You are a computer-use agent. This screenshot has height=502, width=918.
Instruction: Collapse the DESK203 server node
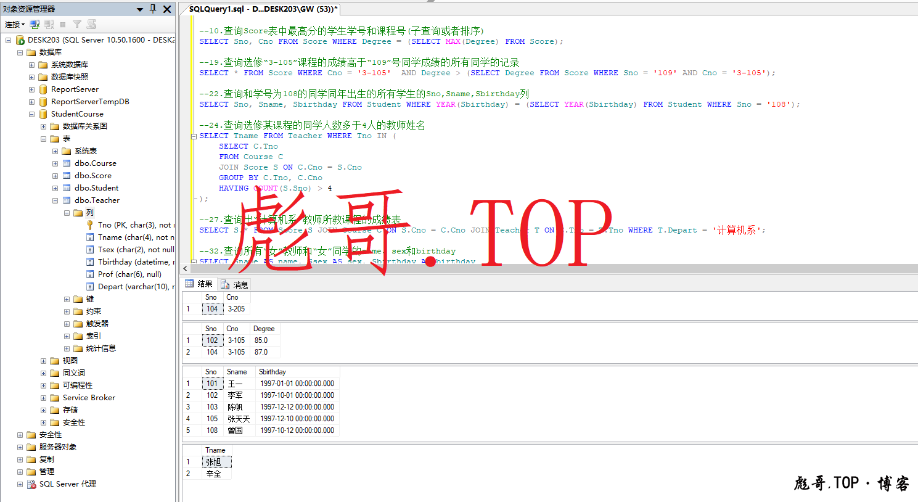click(x=8, y=40)
